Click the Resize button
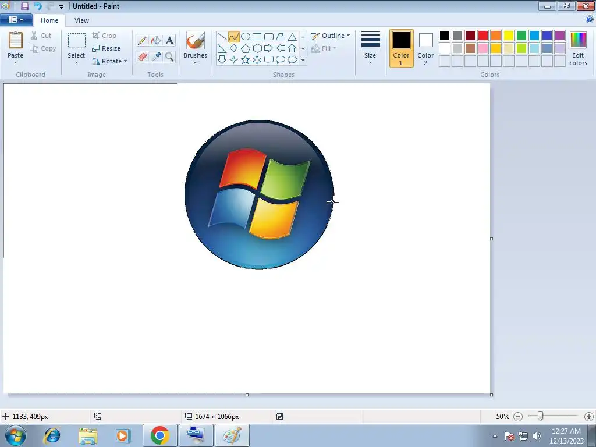 coord(106,48)
